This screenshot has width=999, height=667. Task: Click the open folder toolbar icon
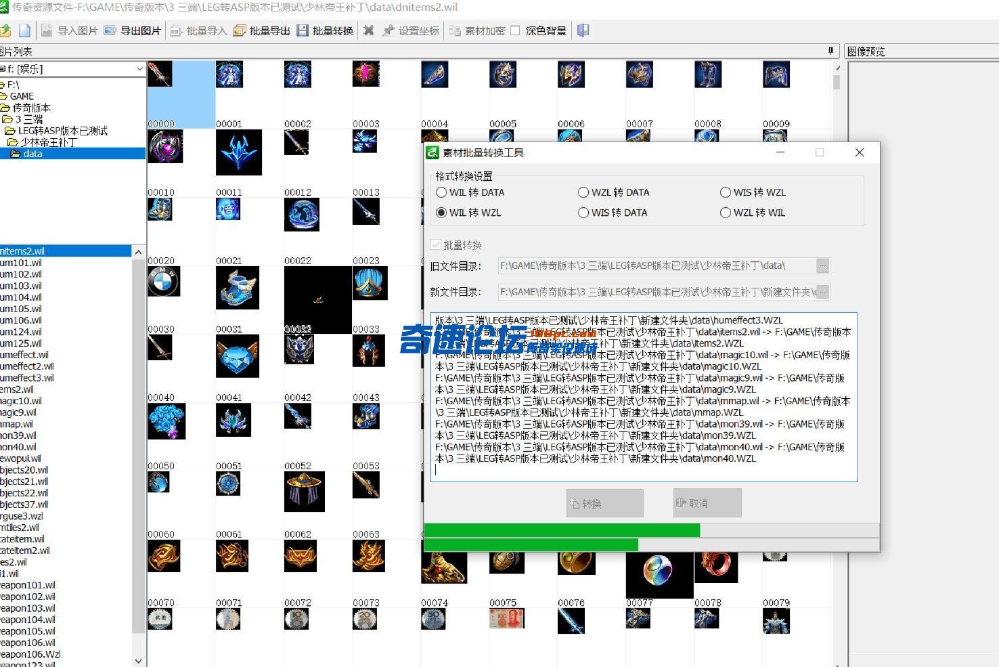(5, 30)
